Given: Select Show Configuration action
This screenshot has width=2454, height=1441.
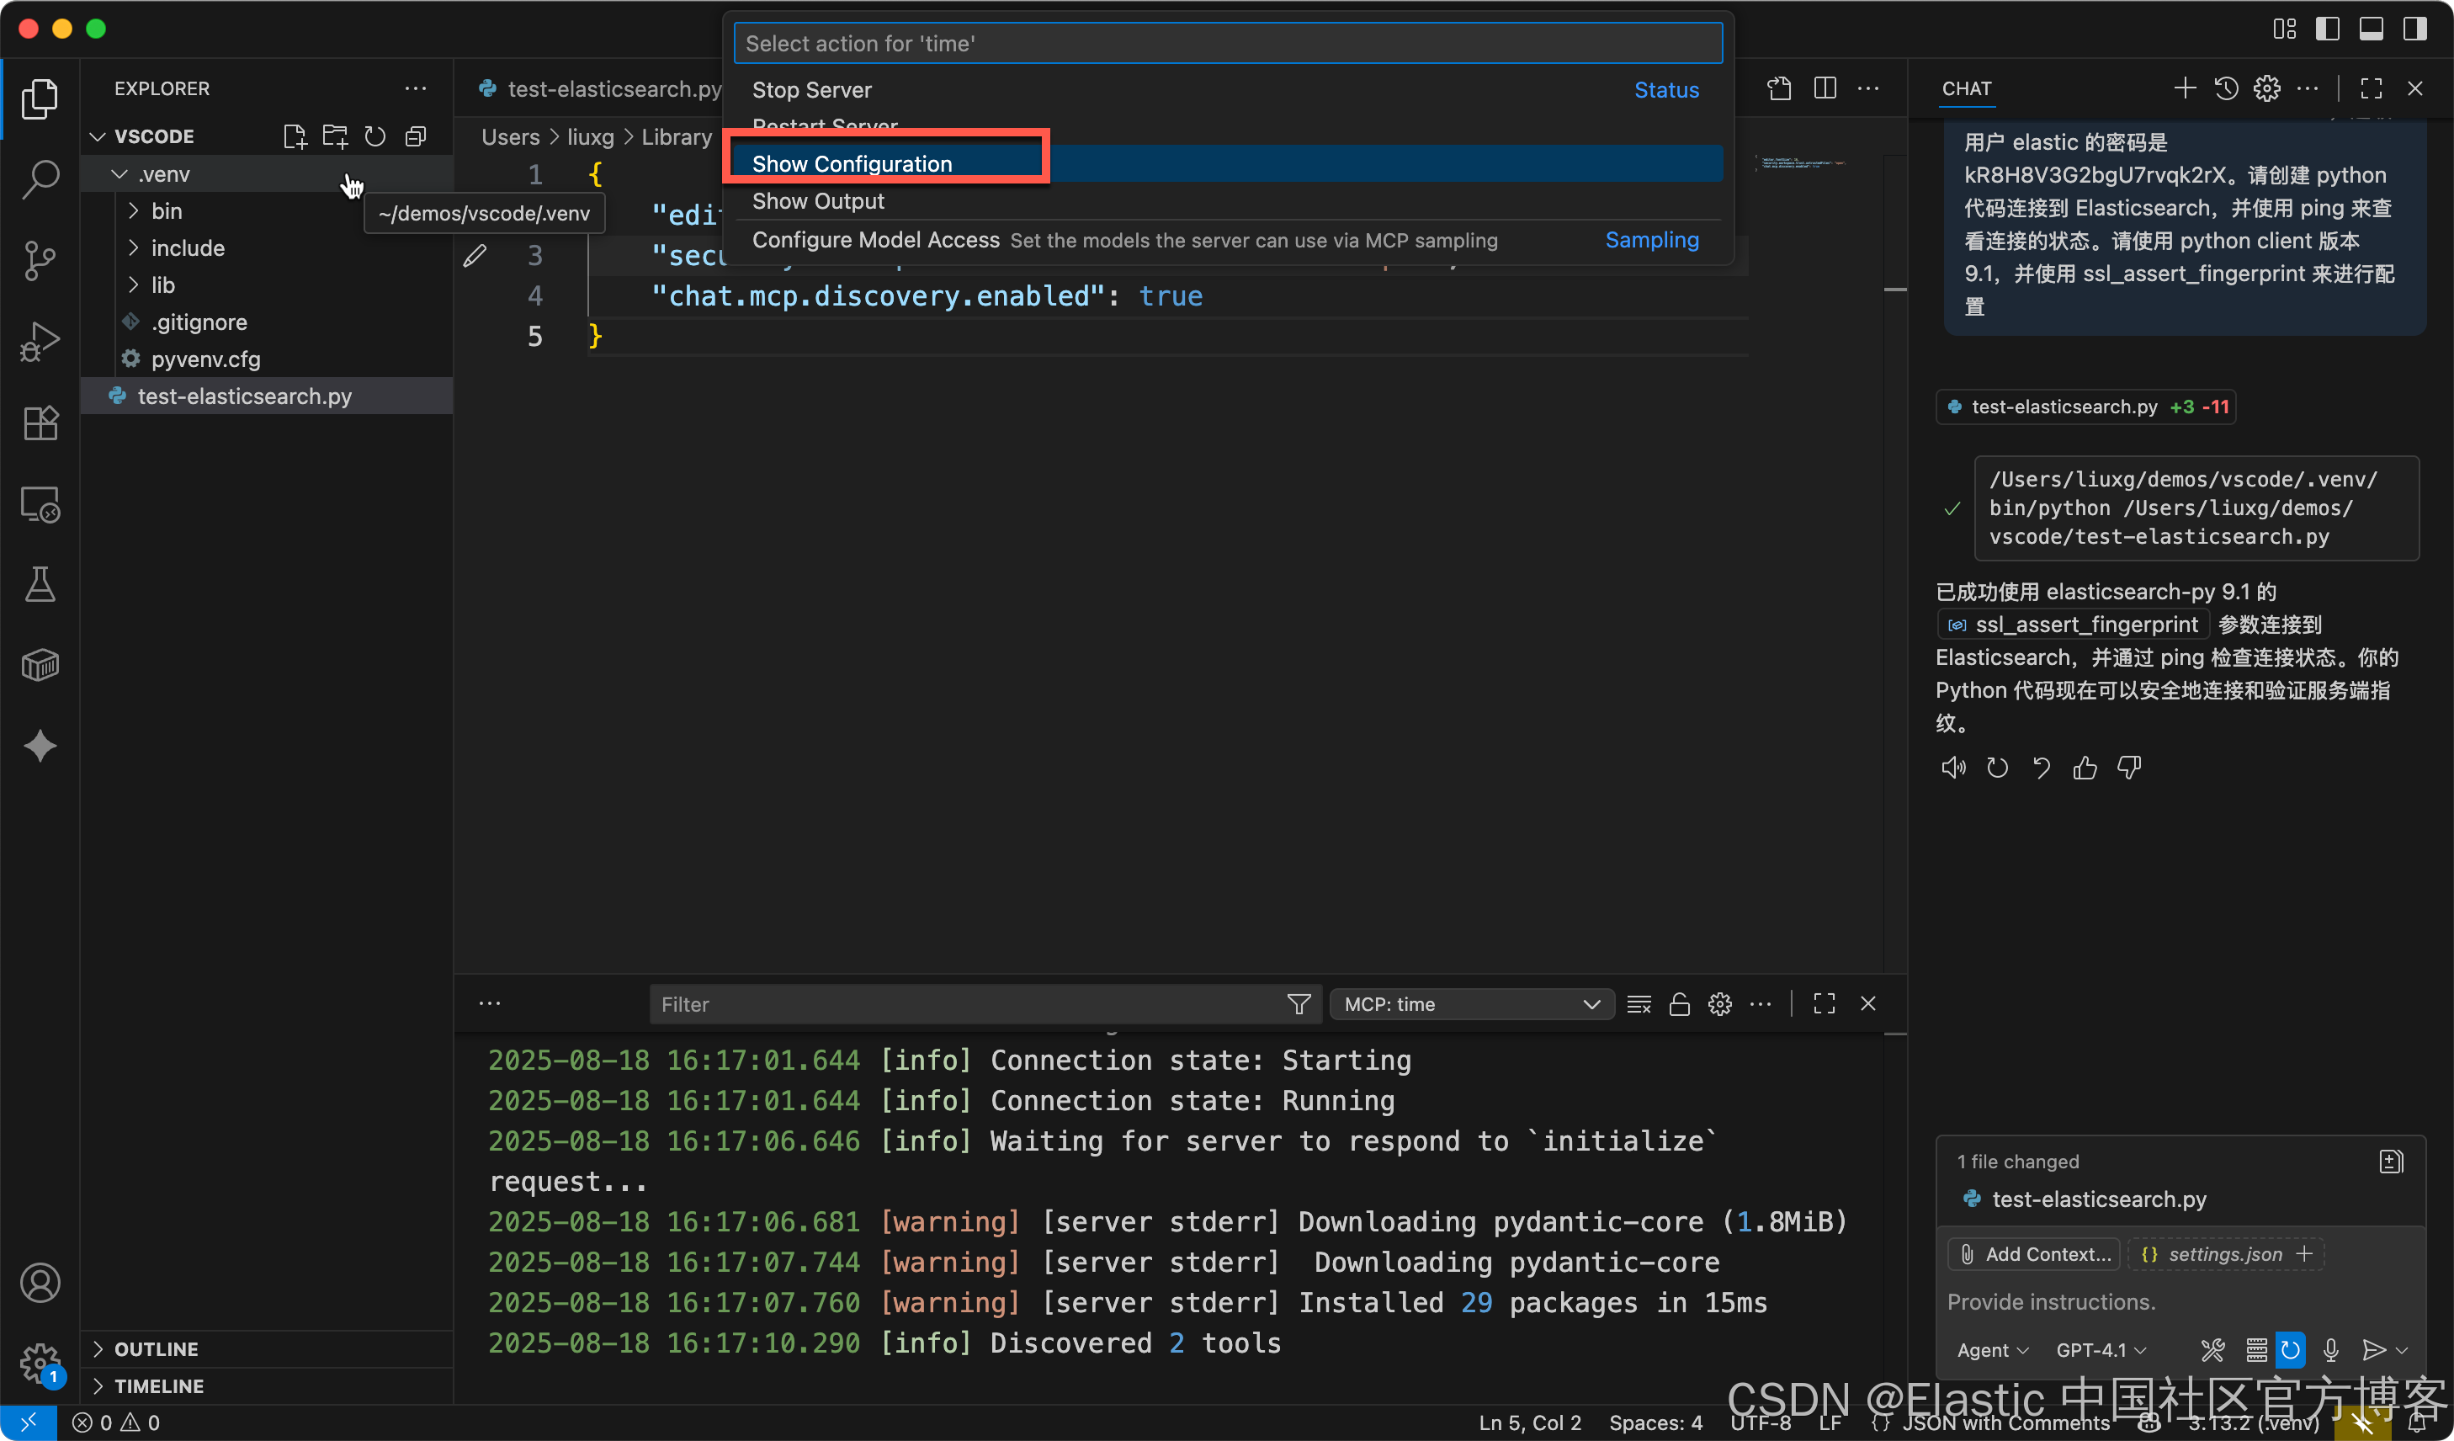Looking at the screenshot, I should (1227, 163).
